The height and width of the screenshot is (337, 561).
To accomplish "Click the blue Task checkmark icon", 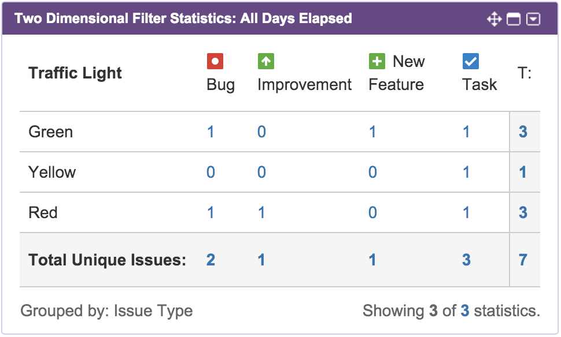I will (471, 61).
